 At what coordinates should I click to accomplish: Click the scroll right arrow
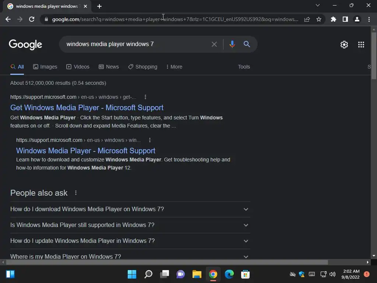367,262
